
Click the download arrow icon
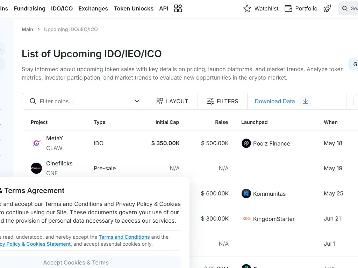pyautogui.click(x=306, y=101)
